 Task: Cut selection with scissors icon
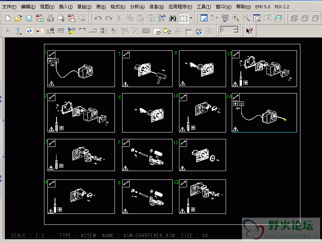119,18
